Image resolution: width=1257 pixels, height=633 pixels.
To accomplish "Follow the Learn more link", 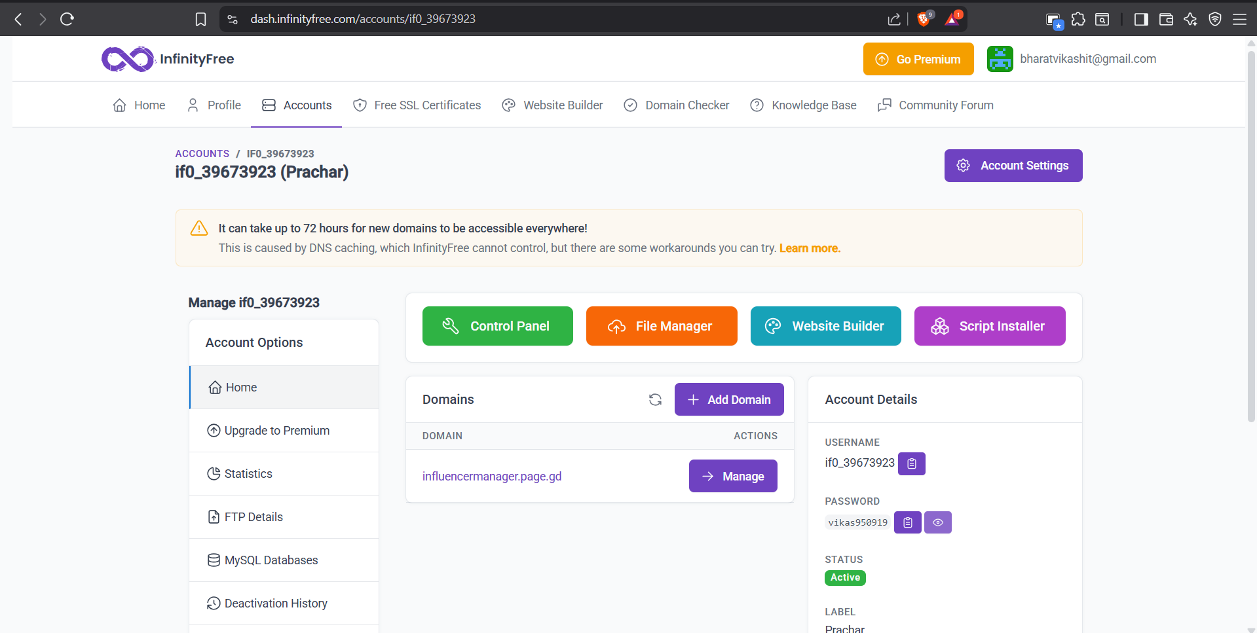I will point(810,248).
